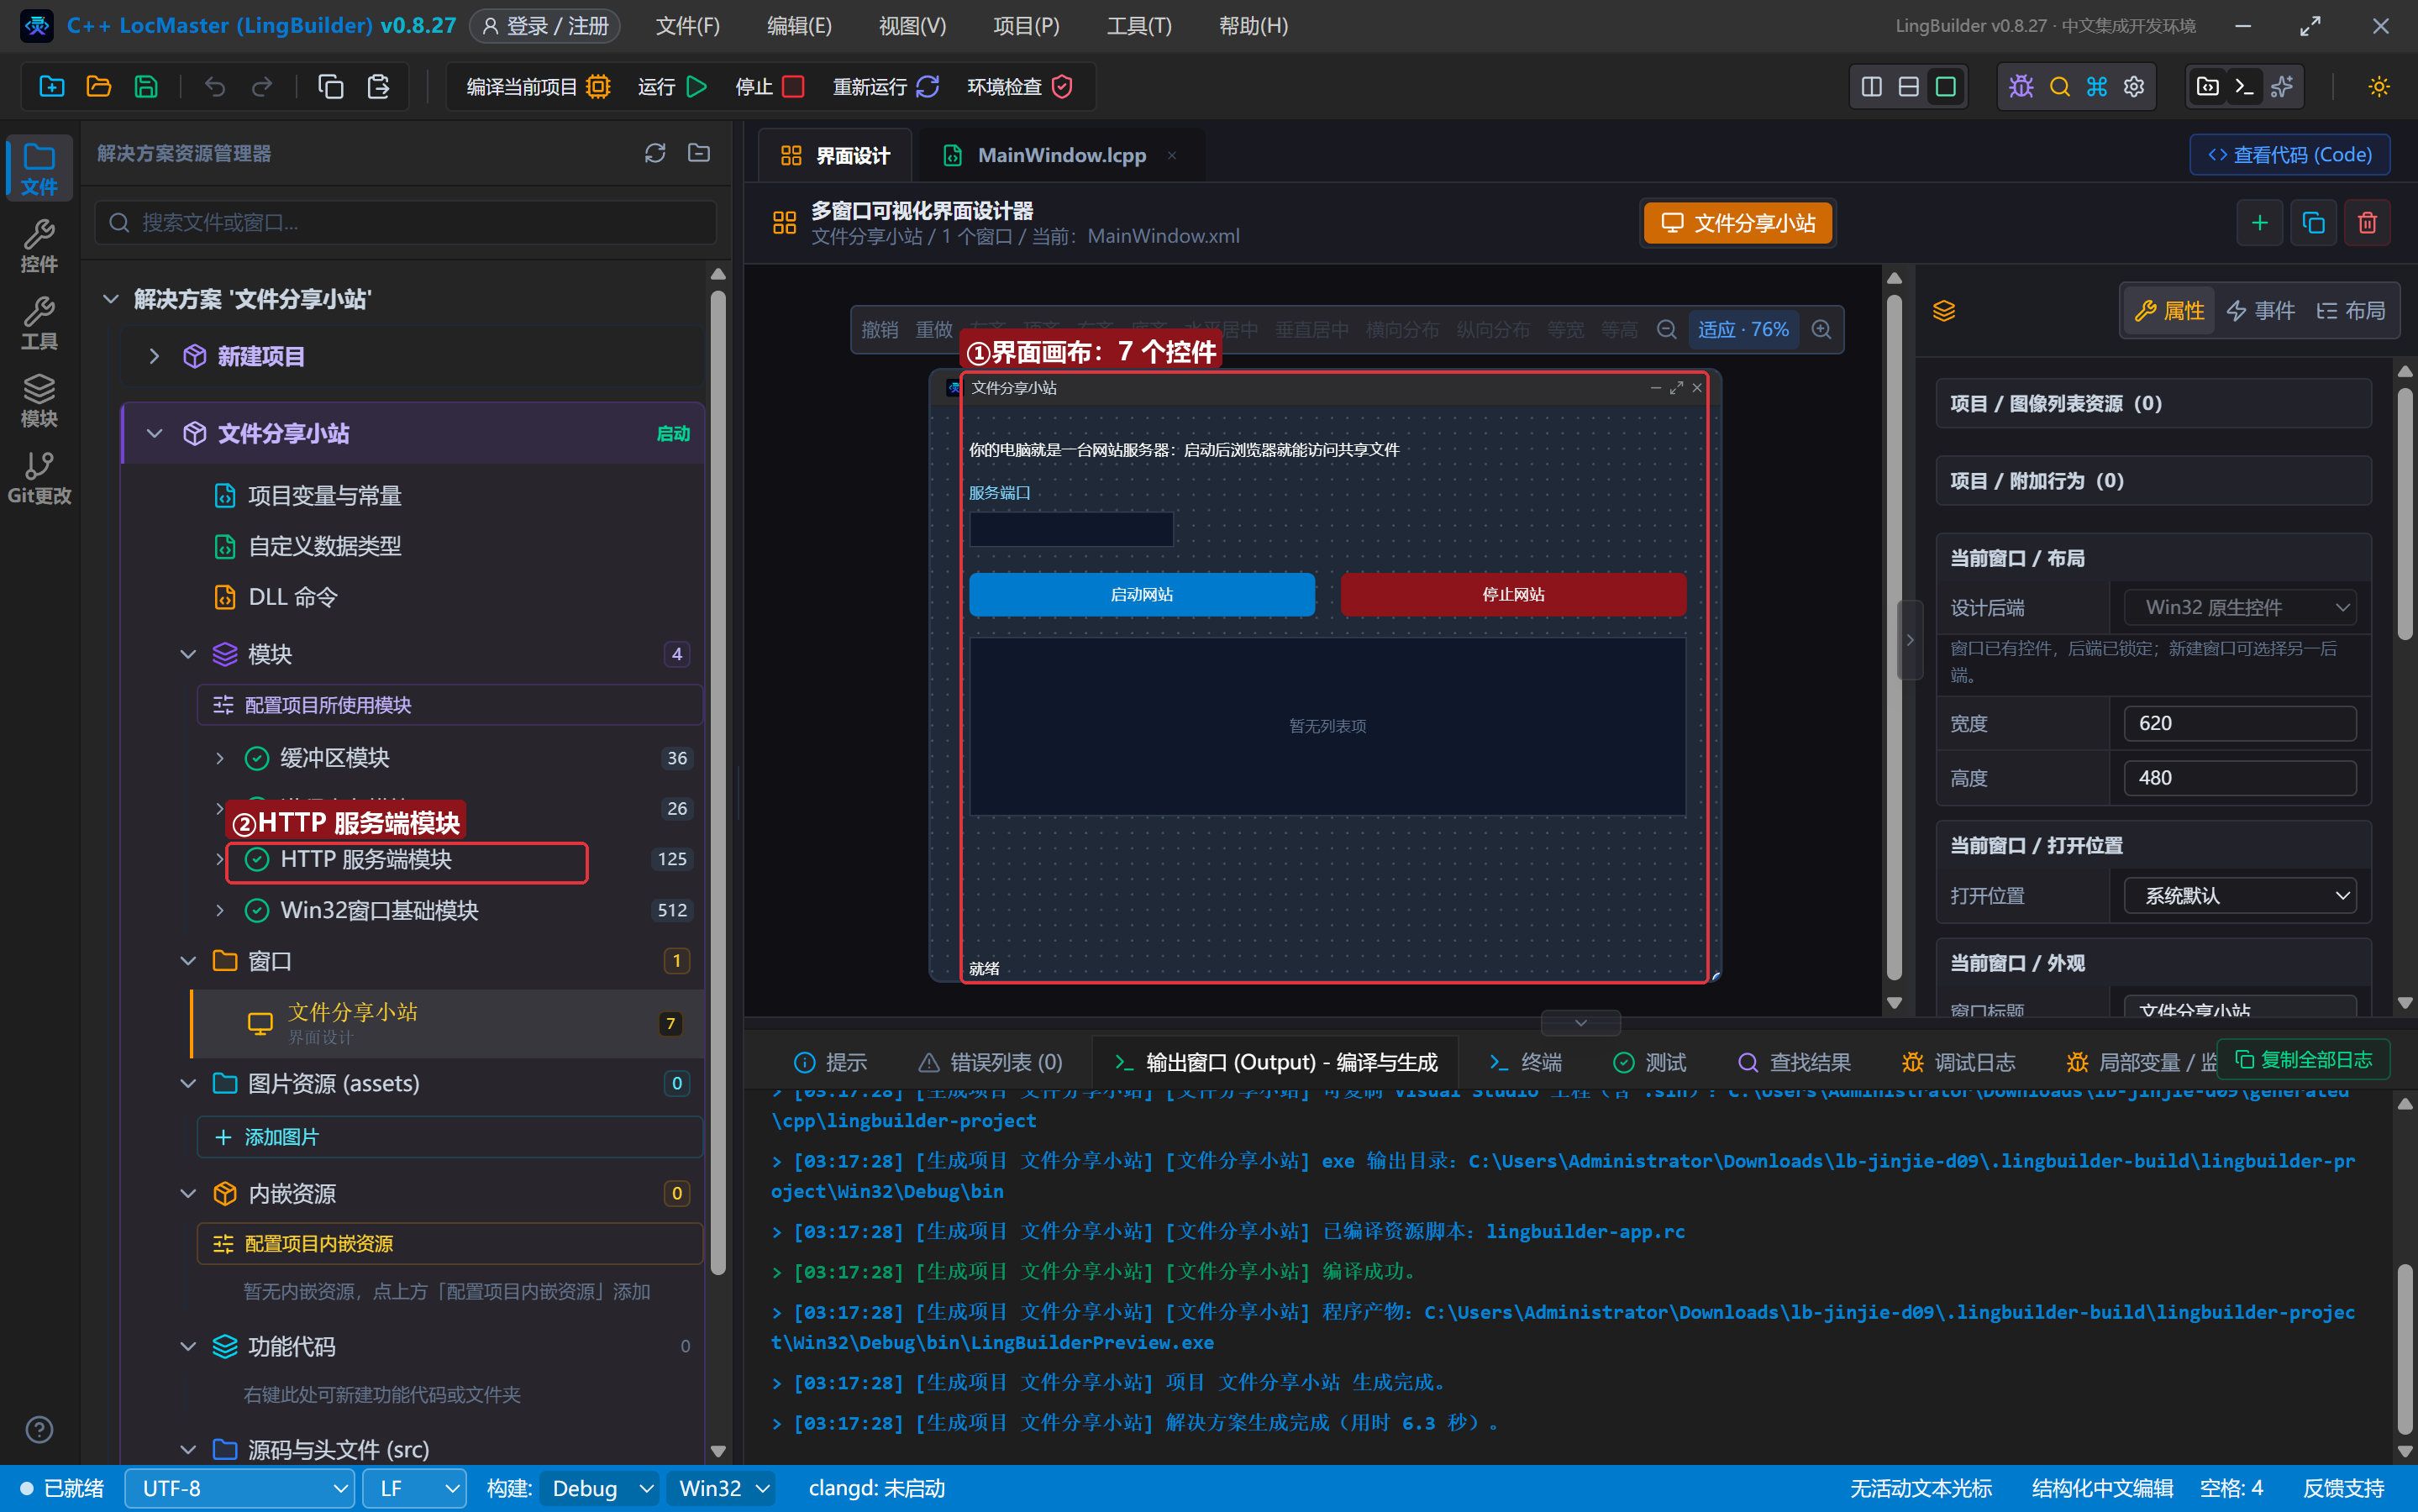
Task: Select the split horizontal layout toggle
Action: pos(1909,87)
